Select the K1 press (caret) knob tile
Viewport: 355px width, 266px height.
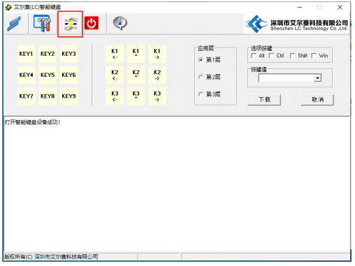[136, 54]
